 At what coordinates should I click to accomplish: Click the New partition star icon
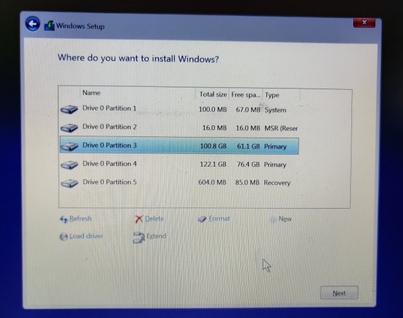coord(273,219)
